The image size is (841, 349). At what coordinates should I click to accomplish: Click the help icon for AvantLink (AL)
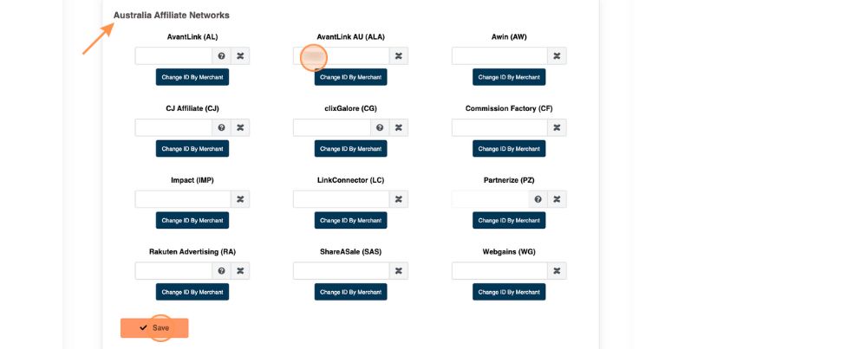pos(221,56)
